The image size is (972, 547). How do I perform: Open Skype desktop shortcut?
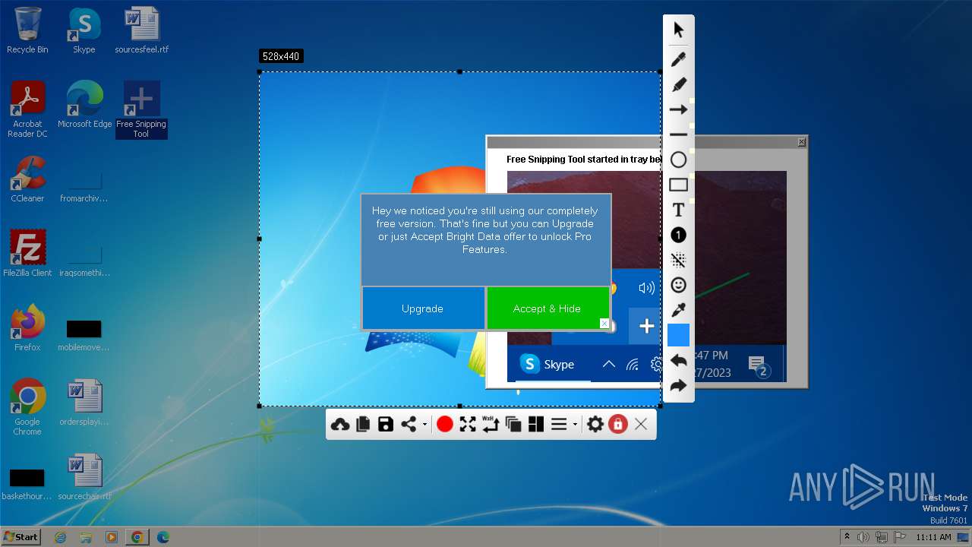[84, 31]
